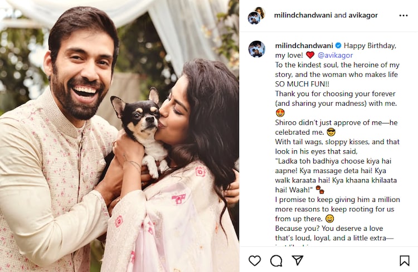Open the stacked profile avatars in header
The image size is (418, 272).
pyautogui.click(x=256, y=16)
